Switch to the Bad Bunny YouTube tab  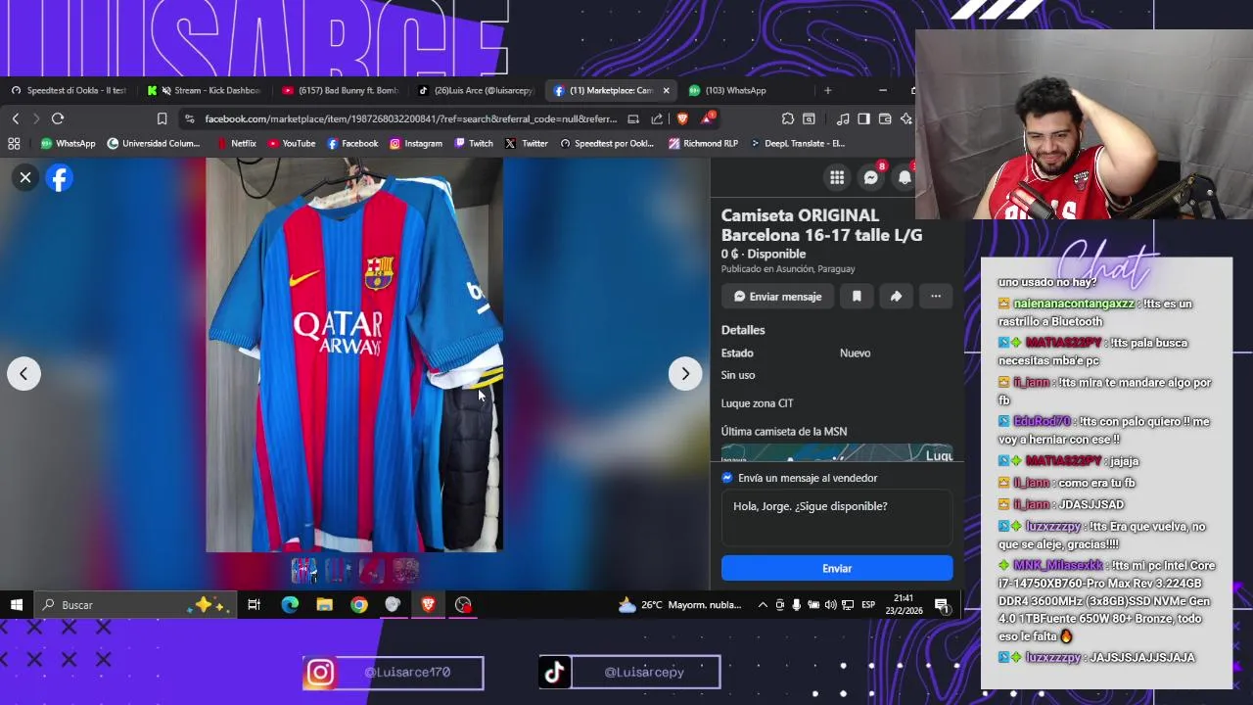tap(343, 90)
